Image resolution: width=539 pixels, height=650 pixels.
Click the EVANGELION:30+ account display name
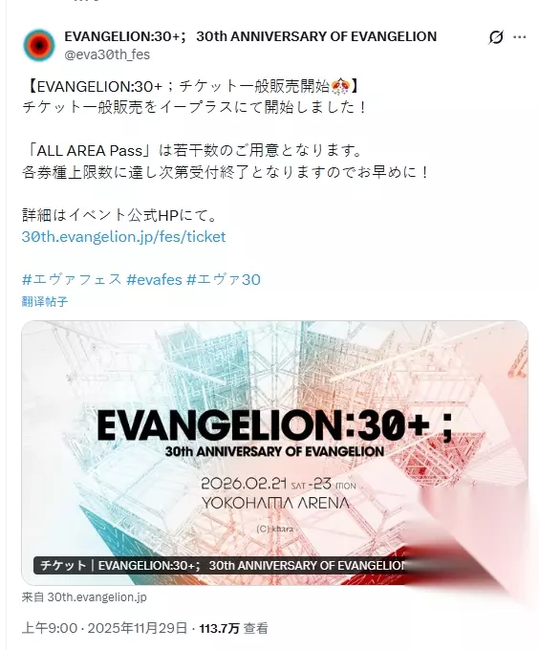coord(250,36)
